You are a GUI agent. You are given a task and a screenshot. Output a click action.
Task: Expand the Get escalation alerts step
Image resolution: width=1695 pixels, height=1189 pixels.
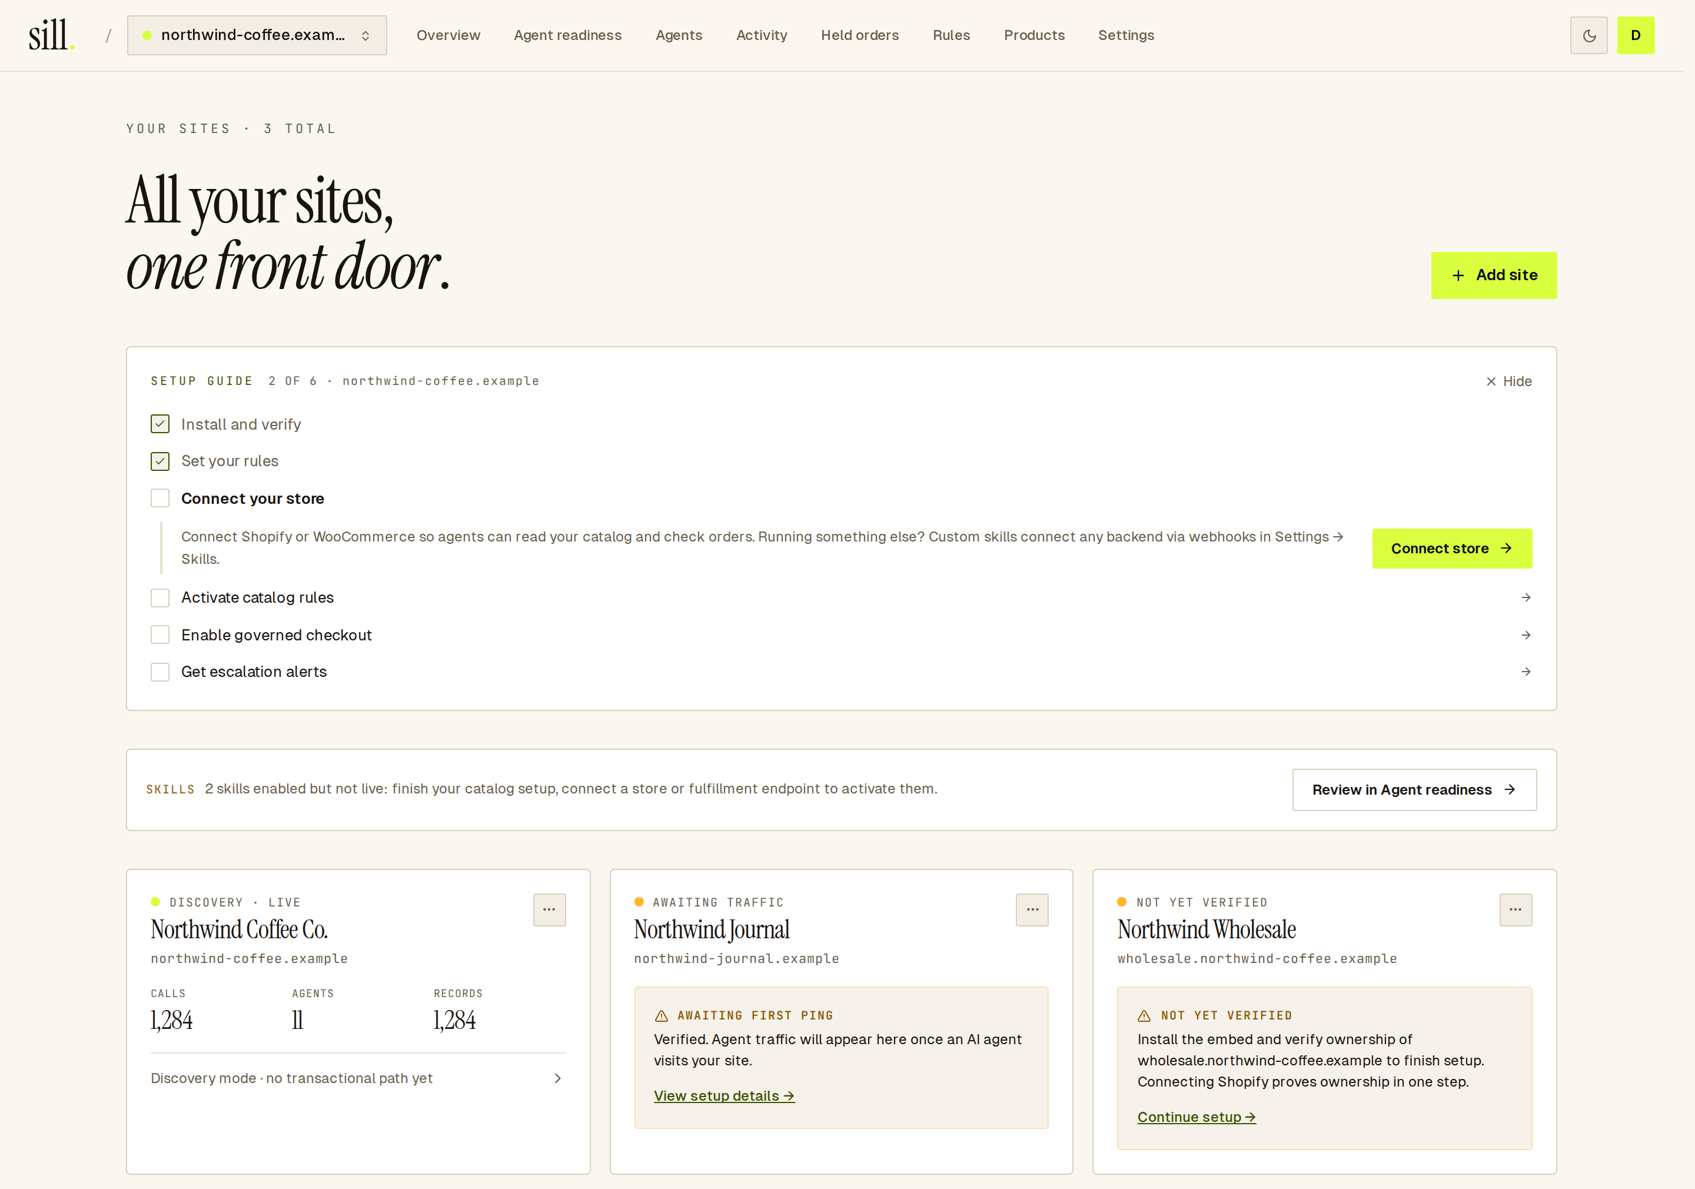pos(842,671)
